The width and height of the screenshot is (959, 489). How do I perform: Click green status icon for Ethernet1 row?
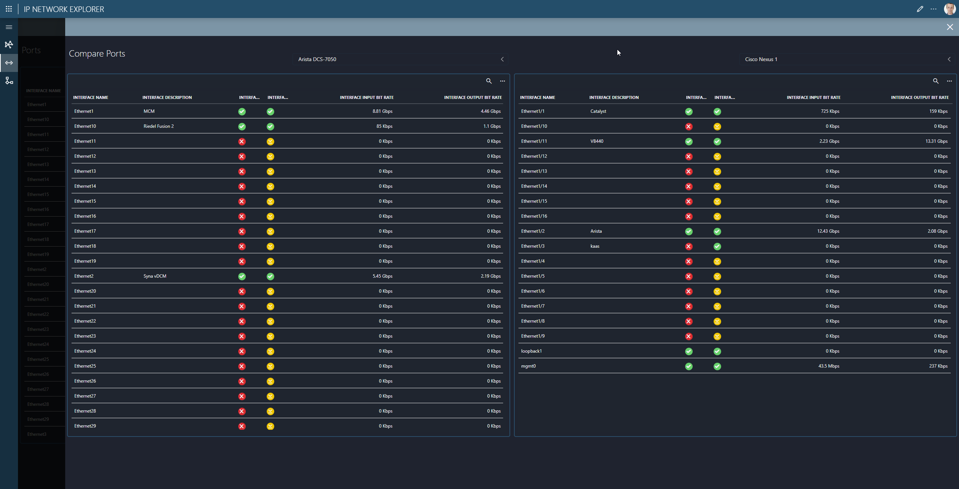[x=242, y=112]
